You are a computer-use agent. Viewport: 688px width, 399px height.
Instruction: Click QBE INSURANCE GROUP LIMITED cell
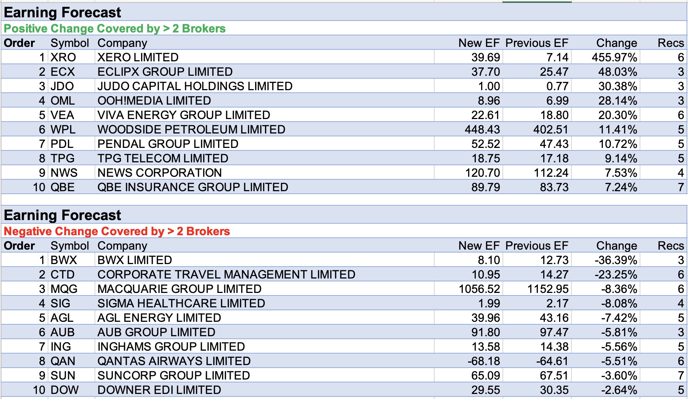(193, 187)
